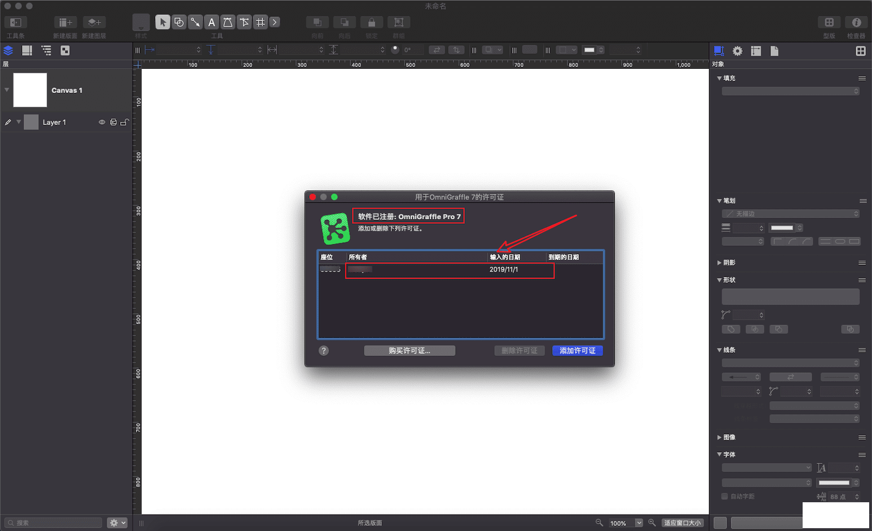Click the stroke color swatch
The height and width of the screenshot is (531, 872).
[x=782, y=228]
